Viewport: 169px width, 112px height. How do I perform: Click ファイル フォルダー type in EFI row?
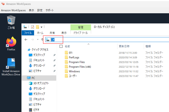[154, 53]
